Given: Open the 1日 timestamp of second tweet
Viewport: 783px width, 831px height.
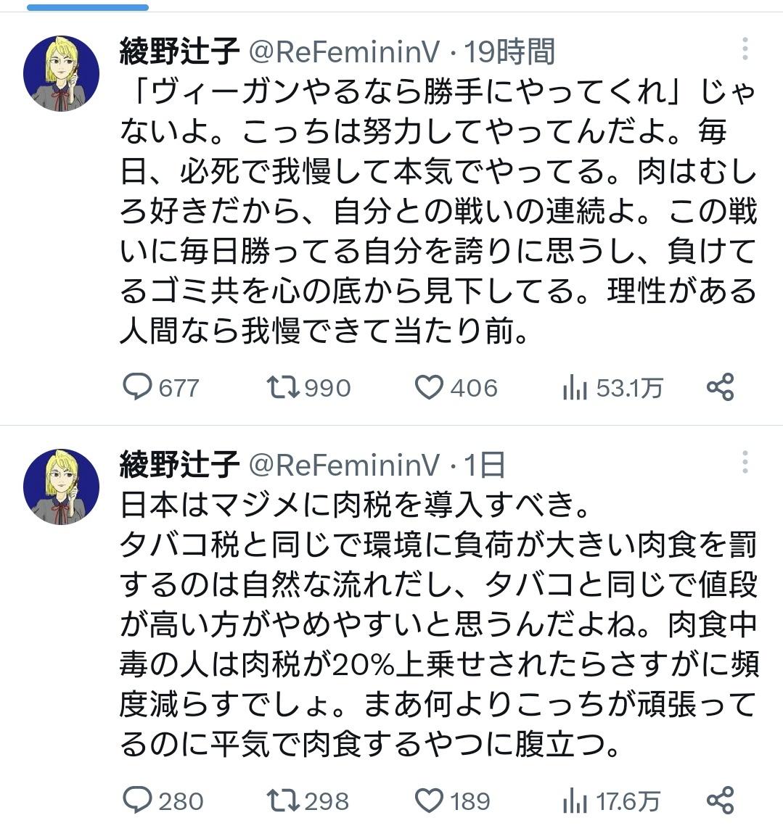Looking at the screenshot, I should pyautogui.click(x=484, y=465).
